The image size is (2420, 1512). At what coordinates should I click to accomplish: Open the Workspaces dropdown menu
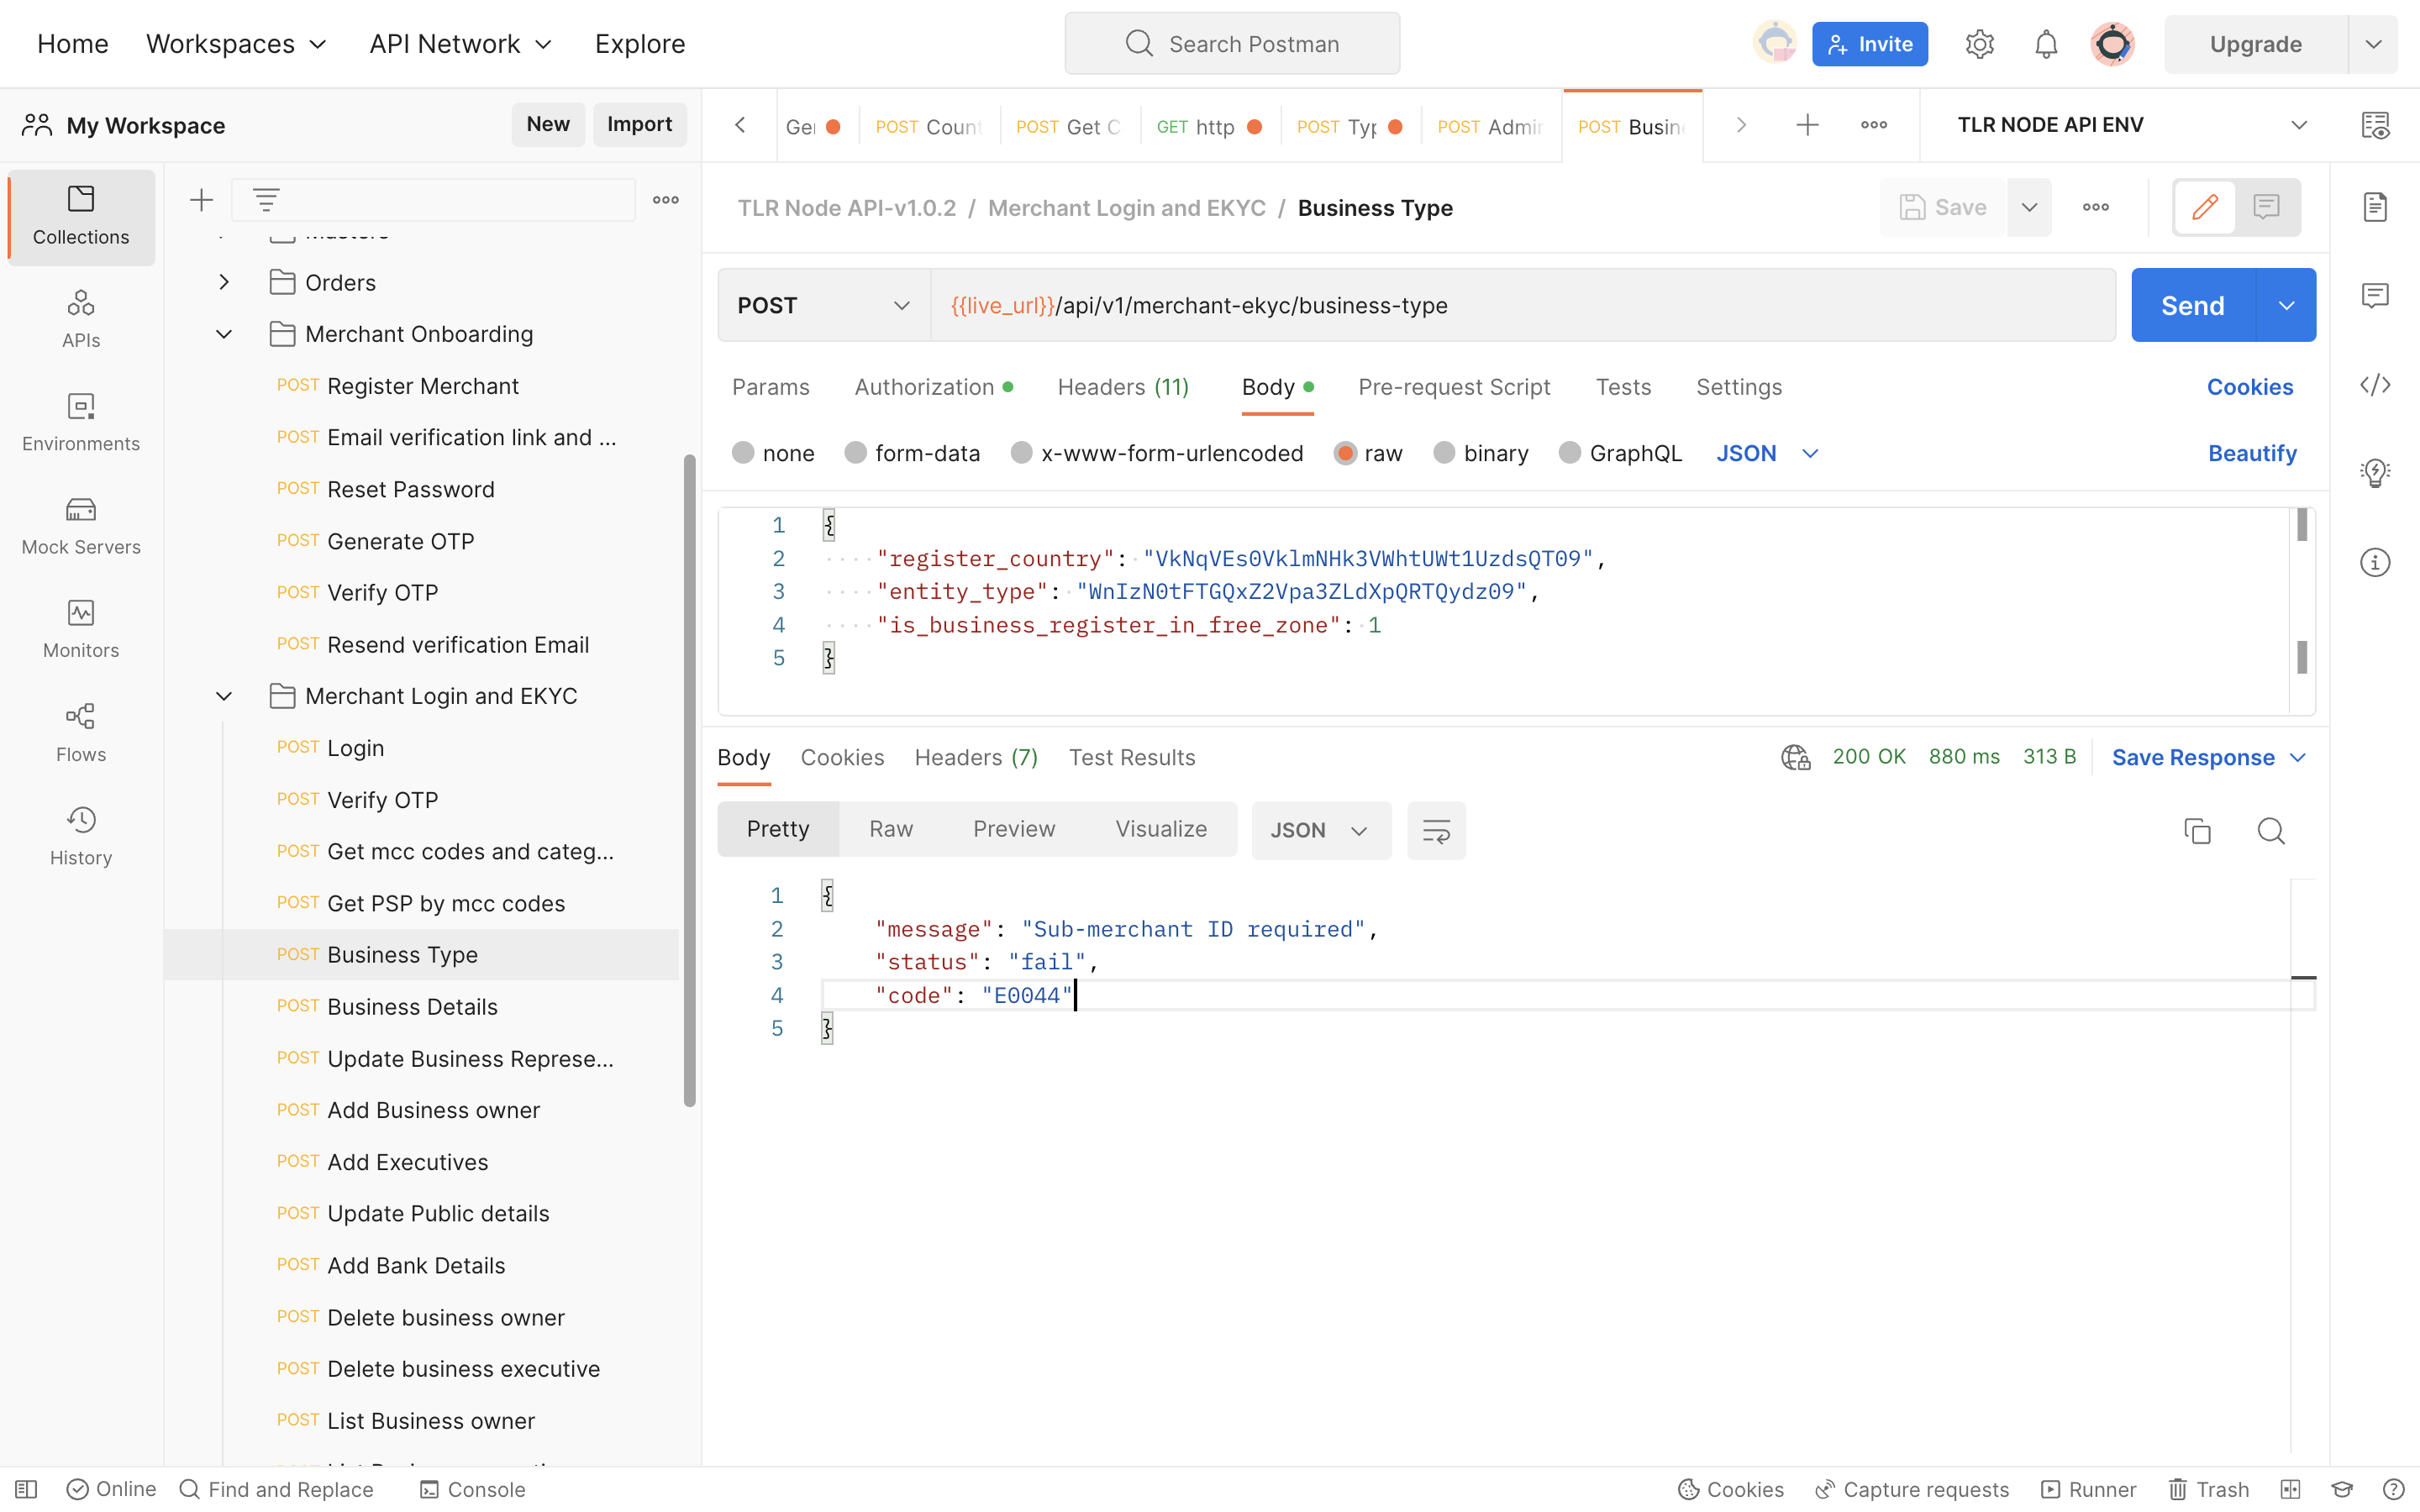237,44
